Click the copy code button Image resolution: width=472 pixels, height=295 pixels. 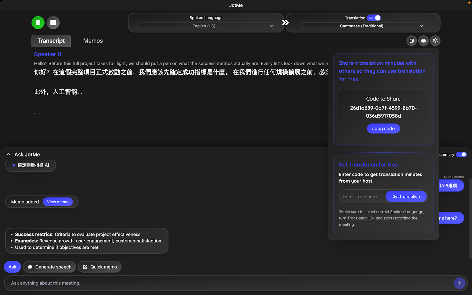(x=383, y=129)
